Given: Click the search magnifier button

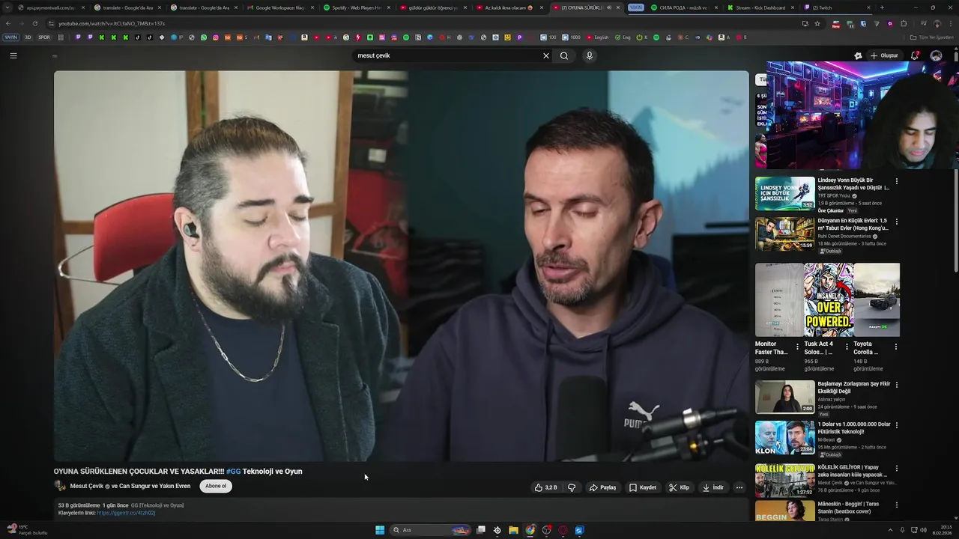Looking at the screenshot, I should (564, 55).
